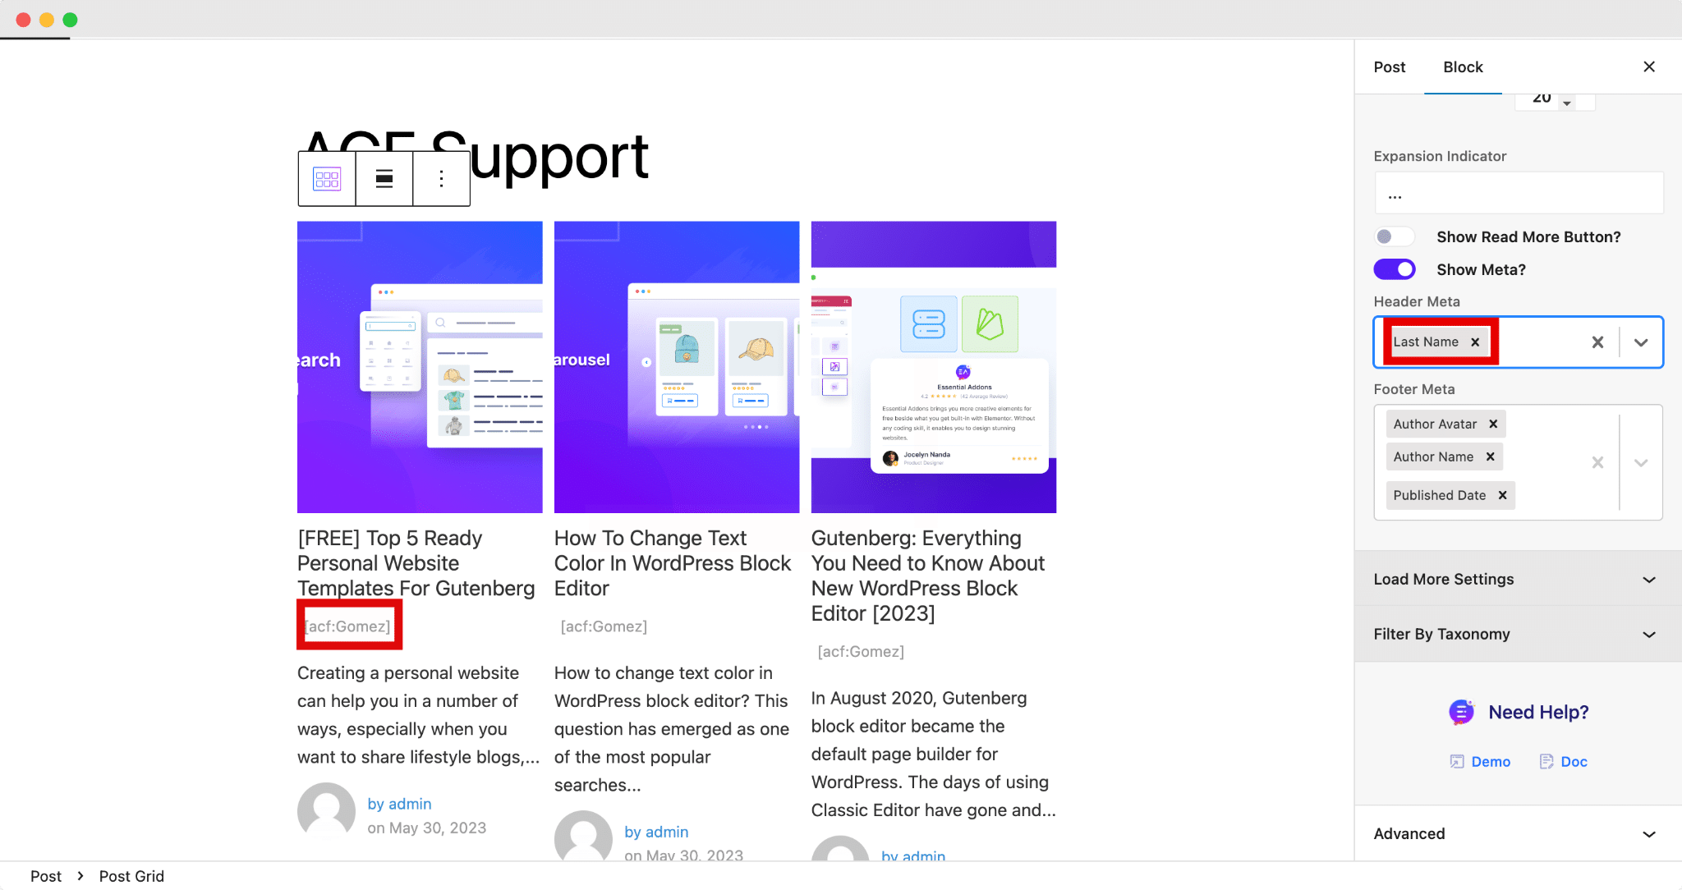Remove Author Avatar from Footer Meta
This screenshot has width=1682, height=890.
coord(1493,424)
